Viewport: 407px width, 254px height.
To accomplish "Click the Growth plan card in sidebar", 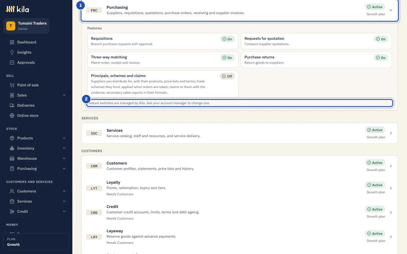I will [x=36, y=242].
